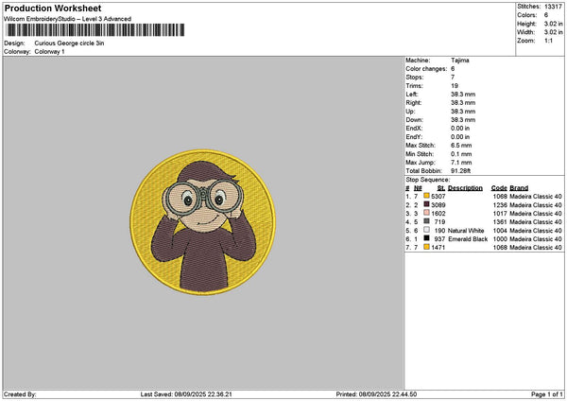Click the 'Brand' column header
This screenshot has height=401, width=567.
click(x=519, y=188)
